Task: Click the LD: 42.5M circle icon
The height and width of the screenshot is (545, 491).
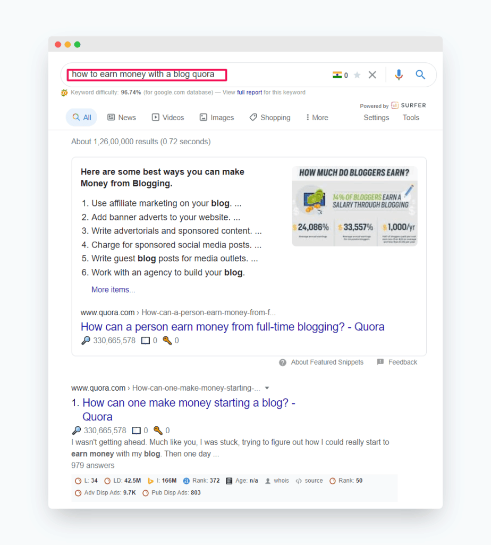Action: 107,481
